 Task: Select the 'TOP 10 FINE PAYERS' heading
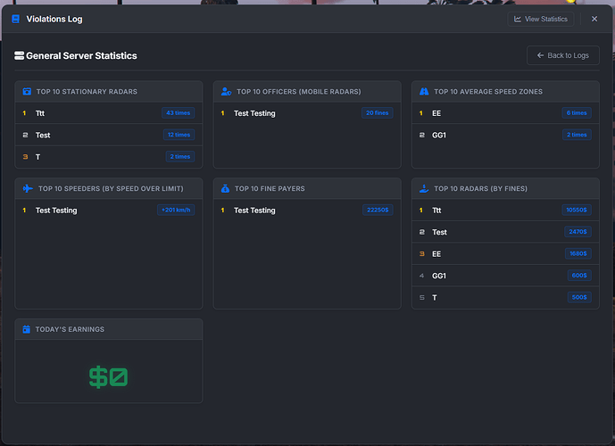pos(270,188)
